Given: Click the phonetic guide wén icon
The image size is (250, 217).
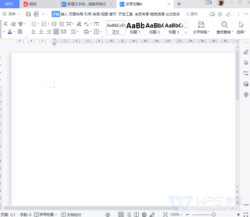Looking at the screenshot, I should (x=20, y=24).
